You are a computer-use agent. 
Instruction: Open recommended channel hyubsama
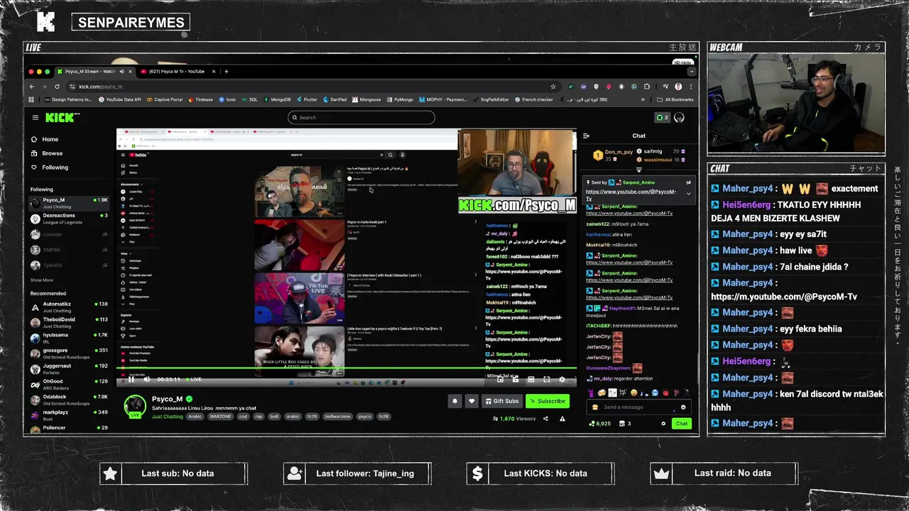coord(69,338)
